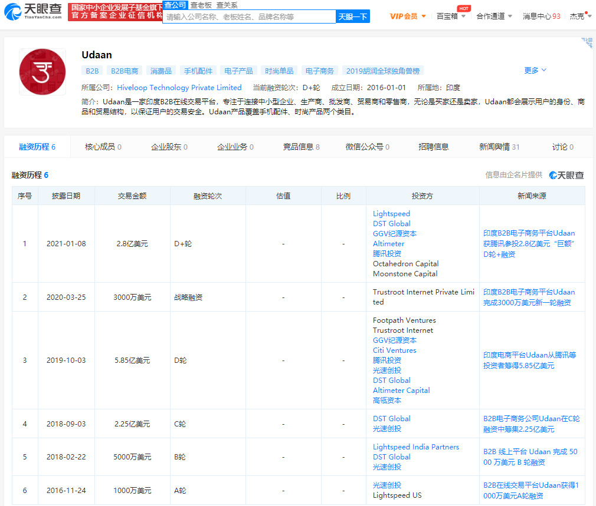Screen dimensions: 596x506
Task: Click the 天眼一下 search button
Action: pos(353,16)
